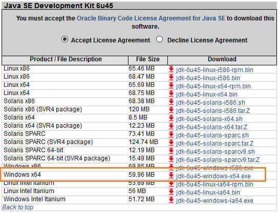Image resolution: width=279 pixels, height=213 pixels.
Task: Open Oracle Binary Code License Agreement link
Action: point(151,18)
